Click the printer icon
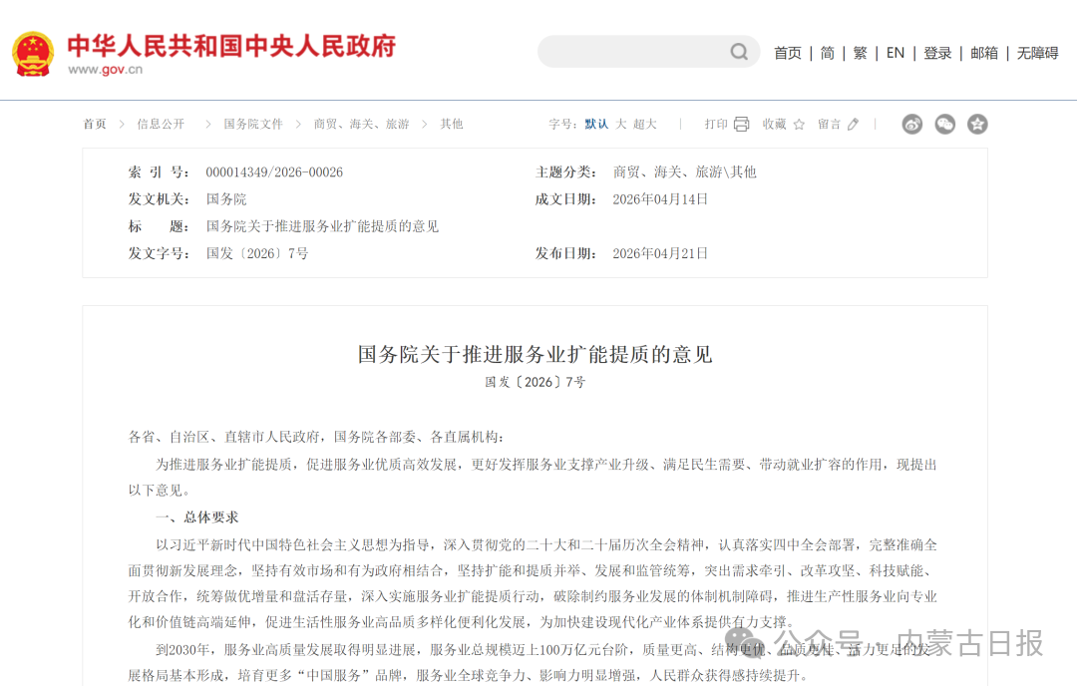 pyautogui.click(x=741, y=125)
